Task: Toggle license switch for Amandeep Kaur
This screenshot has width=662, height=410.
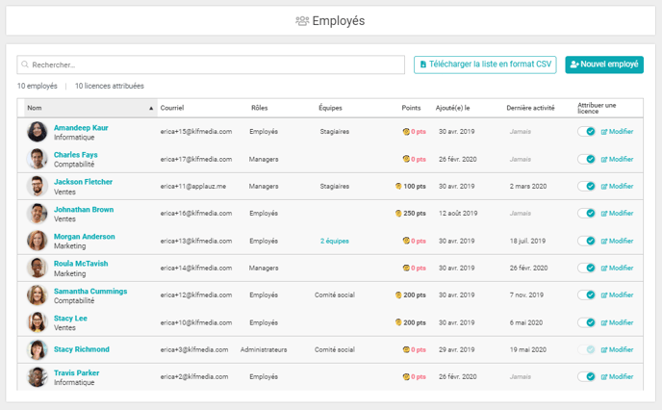Action: pos(586,132)
